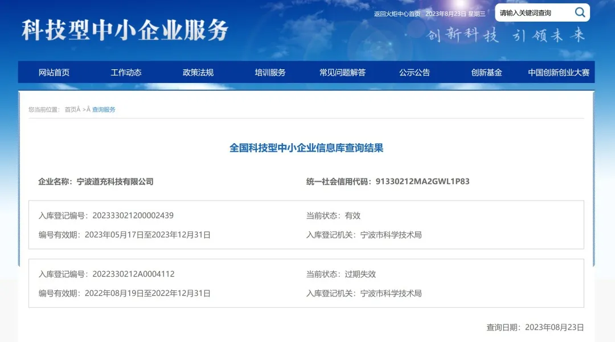615x342 pixels.
Task: Click the 查询服务 breadcrumb link
Action: 104,110
